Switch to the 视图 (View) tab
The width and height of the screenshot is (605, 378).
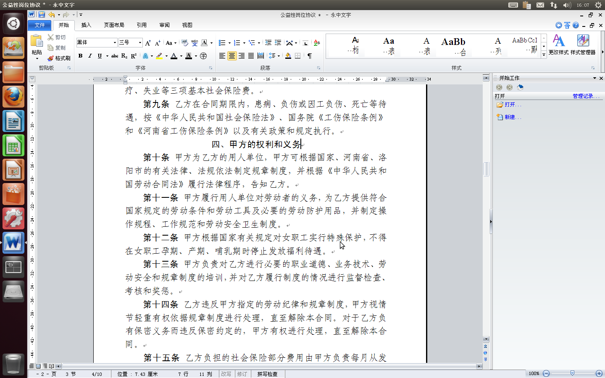(187, 25)
